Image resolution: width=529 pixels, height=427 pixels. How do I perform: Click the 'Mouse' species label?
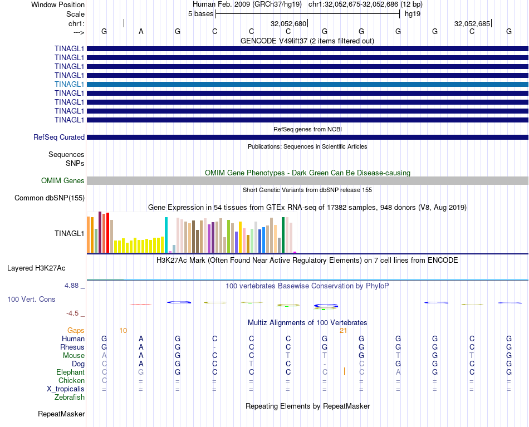[74, 356]
